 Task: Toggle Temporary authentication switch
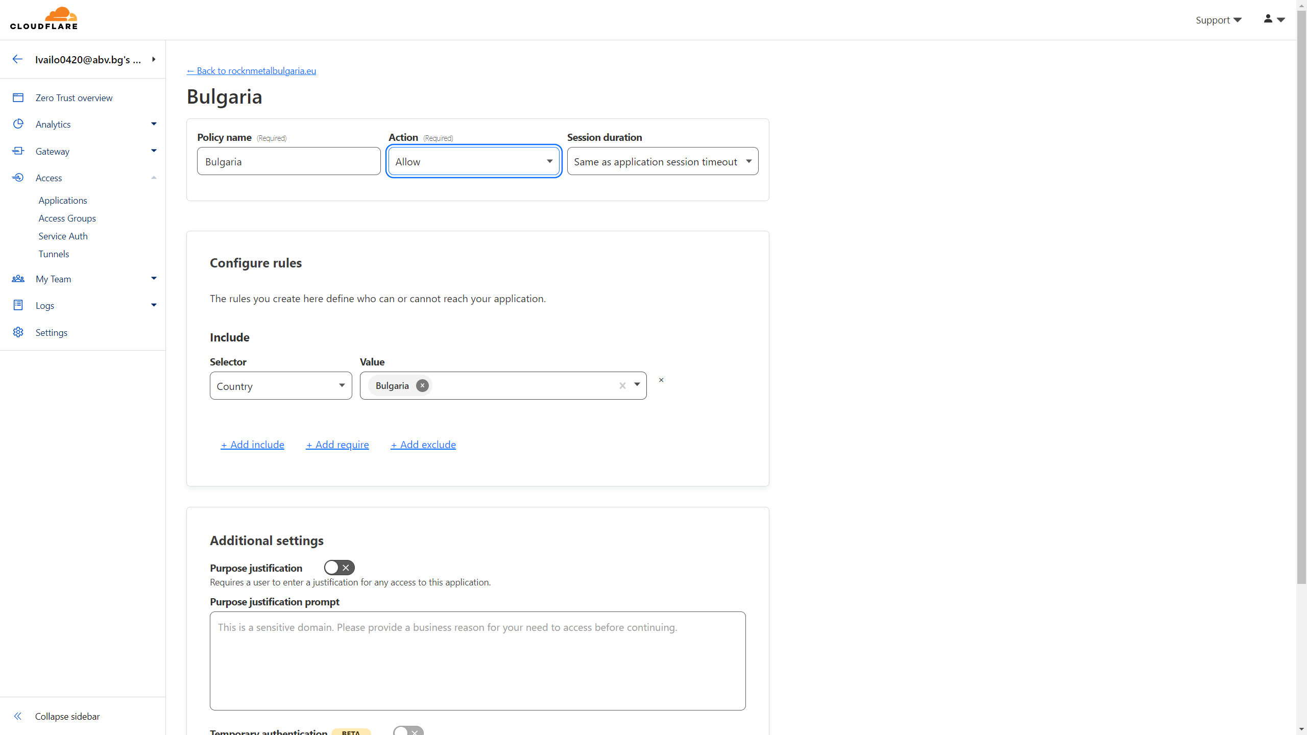point(408,731)
